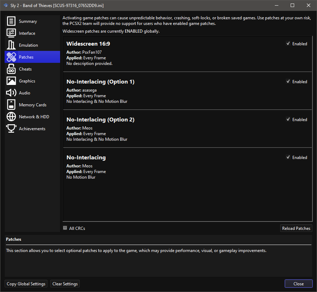317x292 pixels.
Task: Click the PCSX2 app icon in title bar
Action: tap(6, 6)
